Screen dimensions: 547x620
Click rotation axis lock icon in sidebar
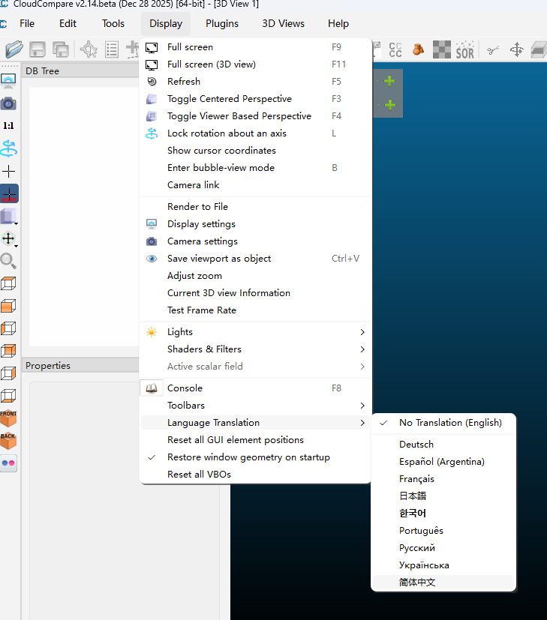(x=9, y=148)
